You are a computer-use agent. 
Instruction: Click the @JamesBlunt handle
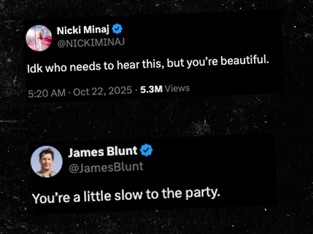coord(106,167)
